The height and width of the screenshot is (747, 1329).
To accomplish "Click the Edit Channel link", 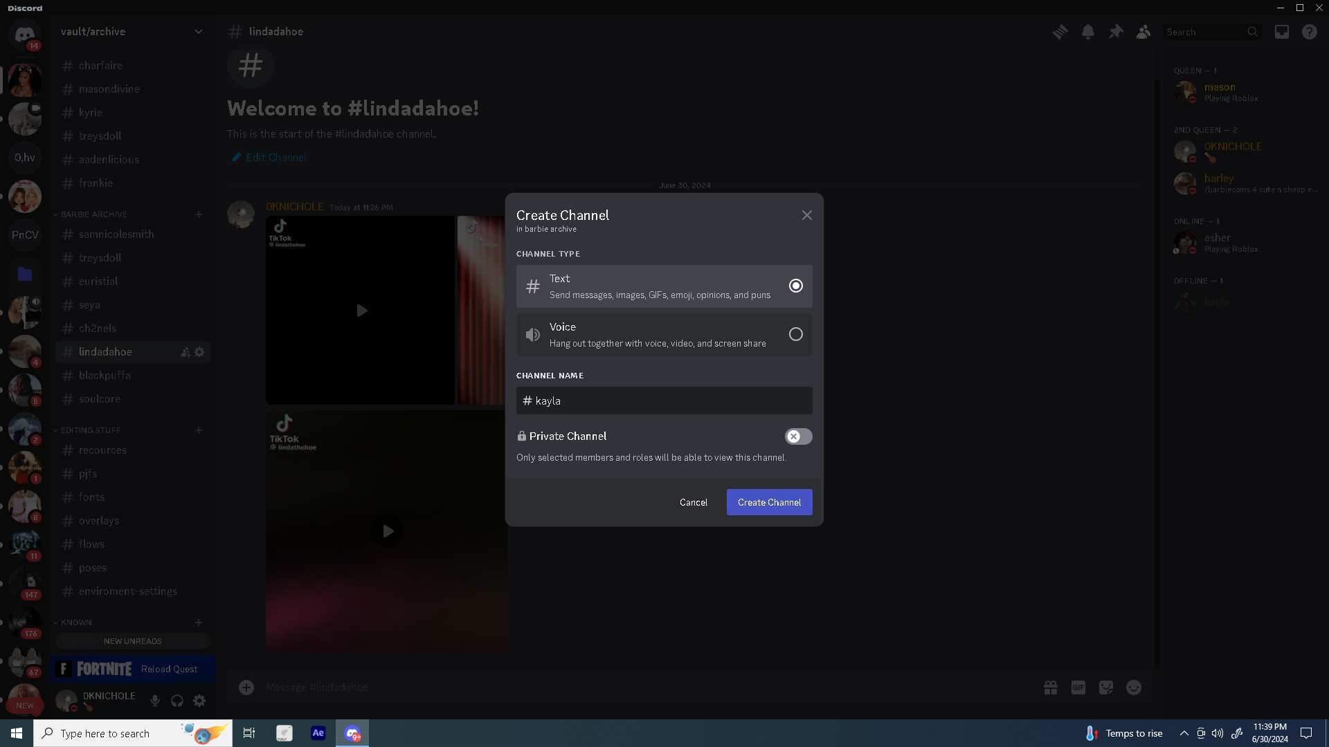I will point(269,158).
